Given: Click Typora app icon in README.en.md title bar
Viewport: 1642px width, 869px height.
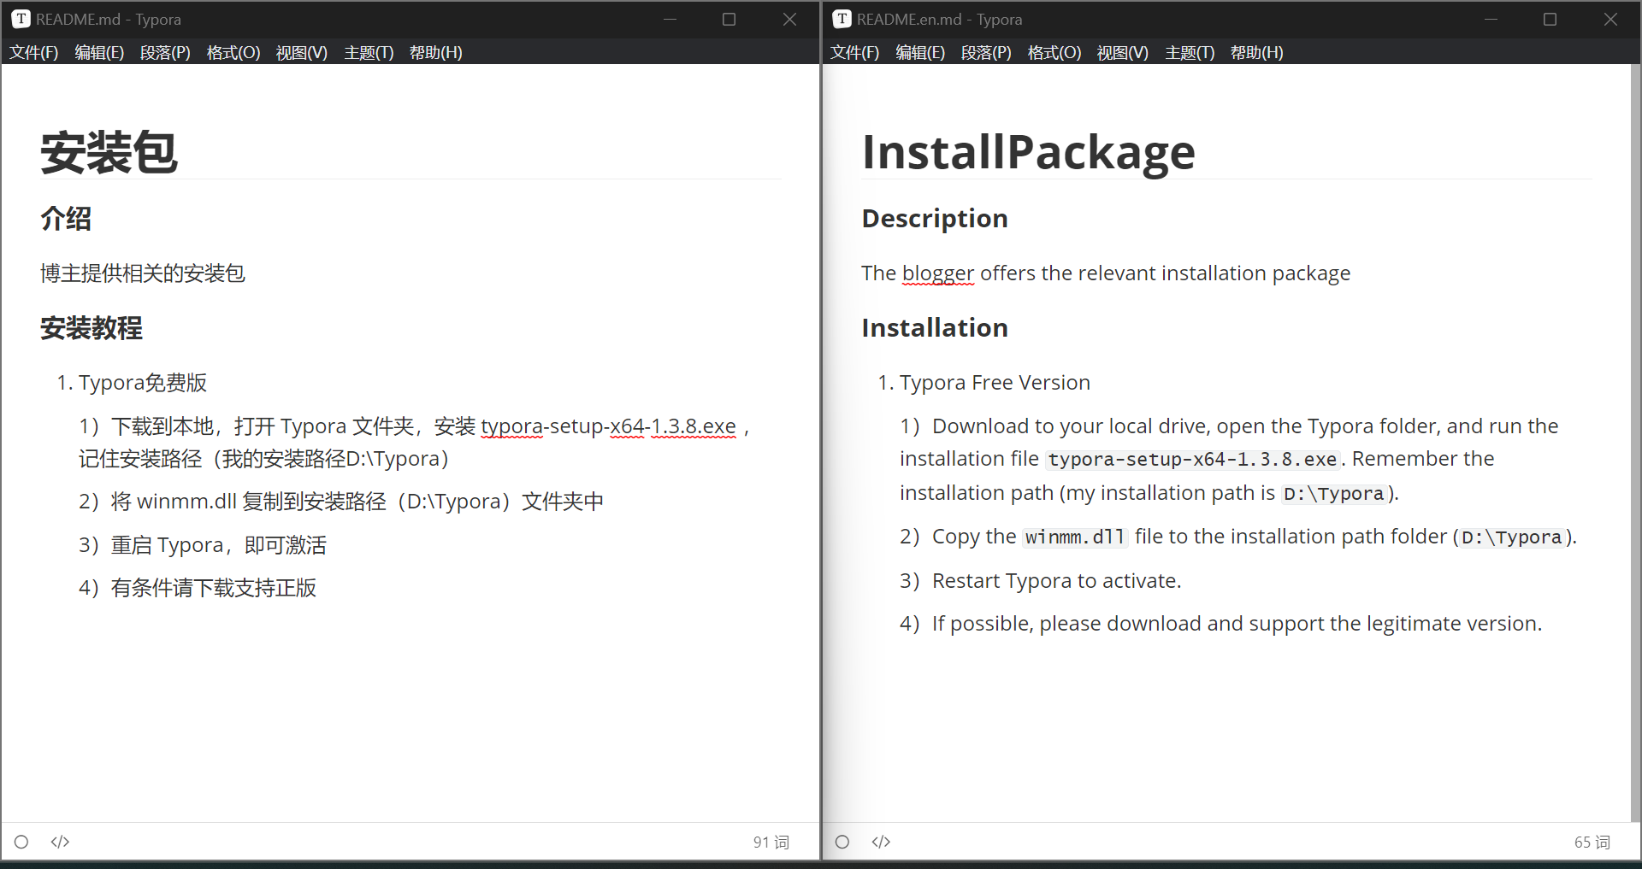Looking at the screenshot, I should click(842, 19).
